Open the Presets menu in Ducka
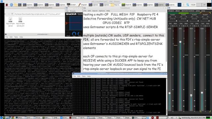The height and width of the screenshot is (119, 212). point(73,11)
